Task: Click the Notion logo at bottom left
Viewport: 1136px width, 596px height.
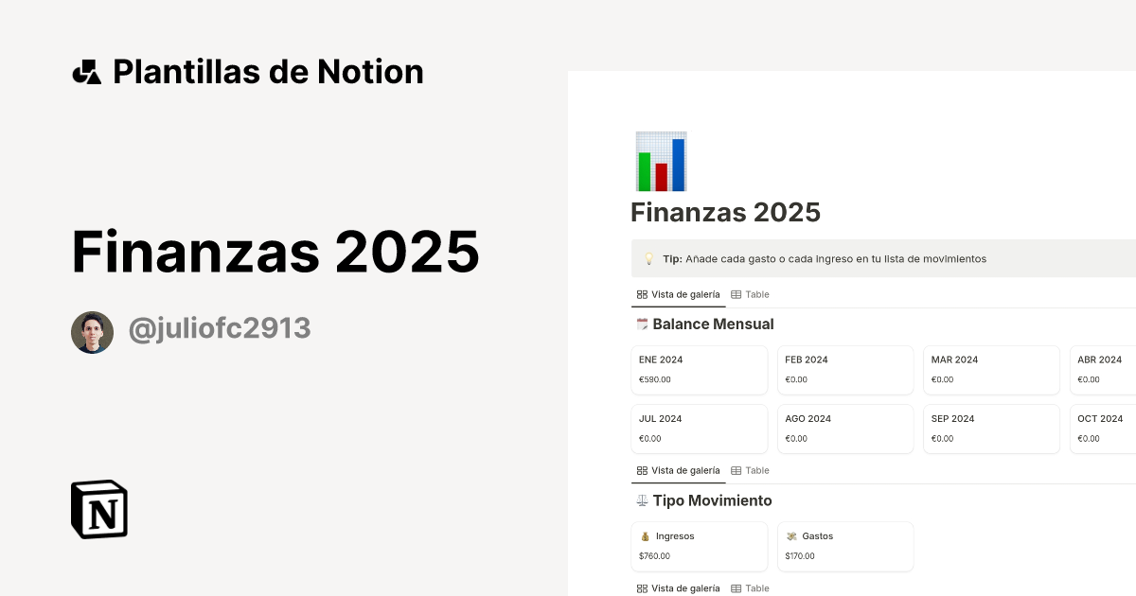Action: 98,509
